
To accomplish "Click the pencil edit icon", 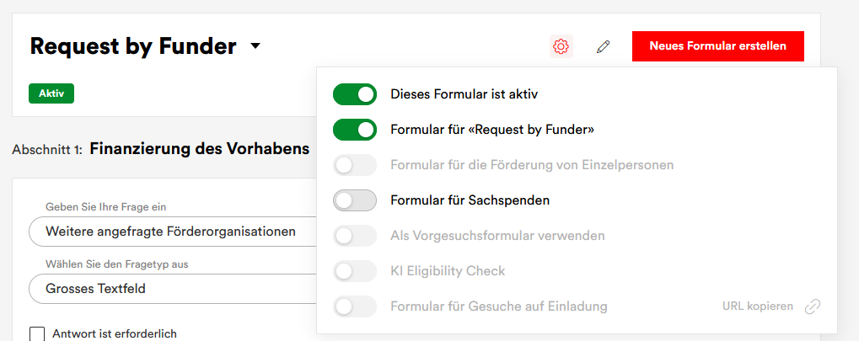I will (603, 47).
